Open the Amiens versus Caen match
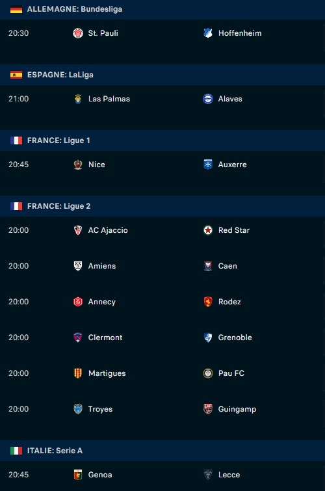 162,266
